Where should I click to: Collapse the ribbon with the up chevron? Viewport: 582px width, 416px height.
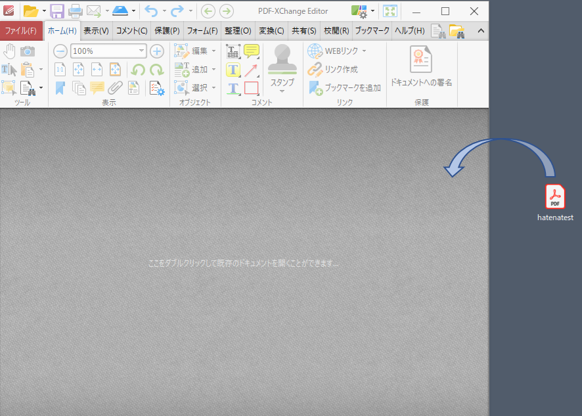tap(481, 31)
